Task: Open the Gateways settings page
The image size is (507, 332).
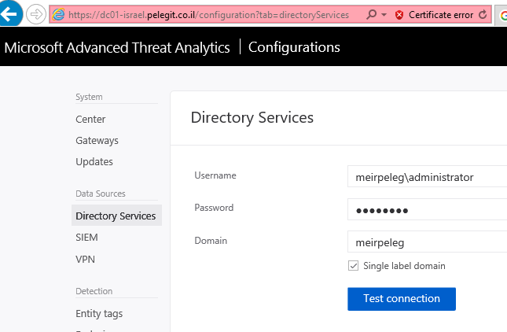Action: tap(97, 141)
